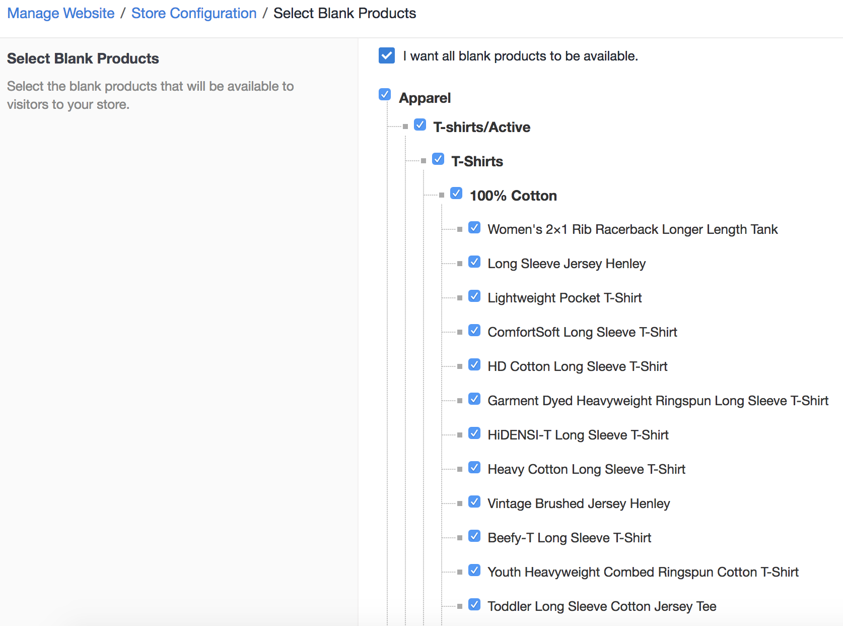Toggle the Apparel category checkbox
The width and height of the screenshot is (843, 626).
pyautogui.click(x=385, y=94)
